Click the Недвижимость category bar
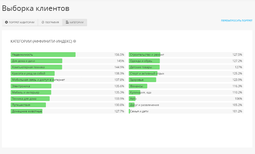Image resolution: width=255 pixels, height=154 pixels. (43, 55)
